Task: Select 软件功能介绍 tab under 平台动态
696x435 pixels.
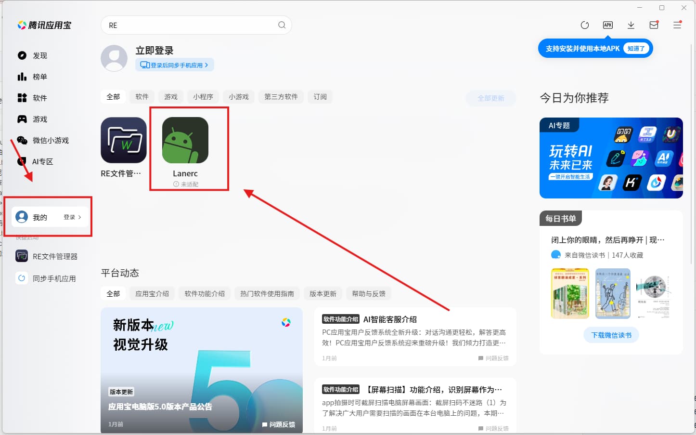Action: tap(205, 294)
